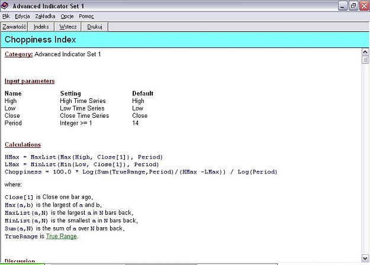The image size is (370, 265).
Task: Close the Advanced Indicator Set window
Action: coord(364,6)
